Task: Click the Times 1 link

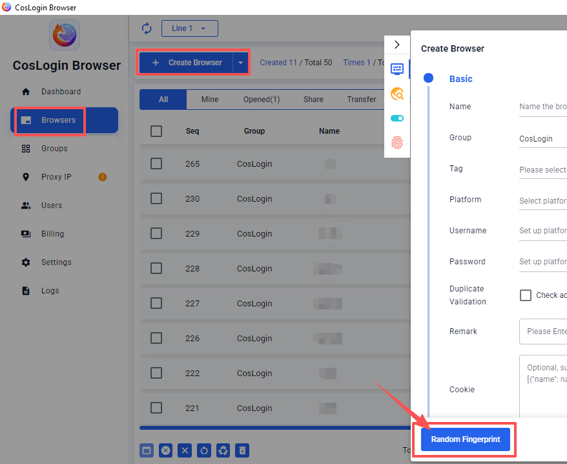Action: tap(357, 63)
